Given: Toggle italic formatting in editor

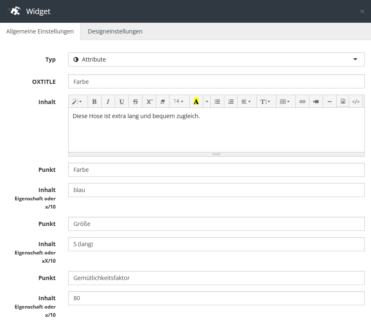Looking at the screenshot, I should pyautogui.click(x=108, y=102).
